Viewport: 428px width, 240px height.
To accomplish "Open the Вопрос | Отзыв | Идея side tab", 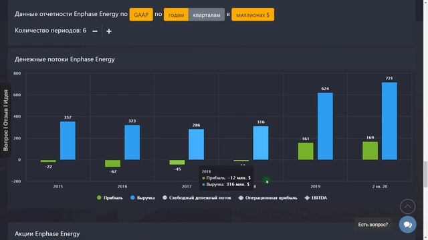I will 5,120.
